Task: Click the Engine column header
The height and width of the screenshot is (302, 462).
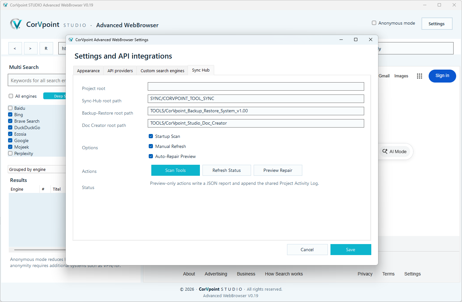Action: point(24,189)
